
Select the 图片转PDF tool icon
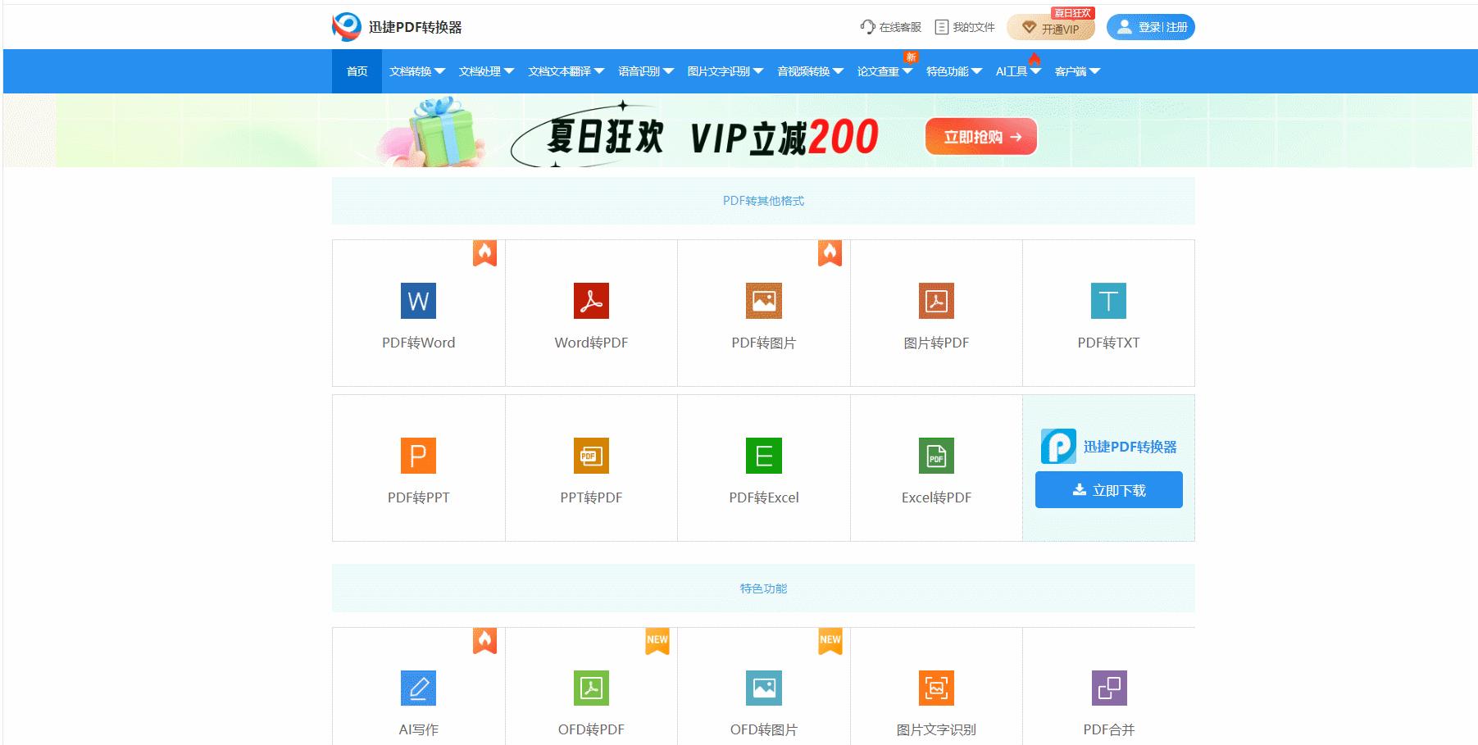click(x=936, y=301)
